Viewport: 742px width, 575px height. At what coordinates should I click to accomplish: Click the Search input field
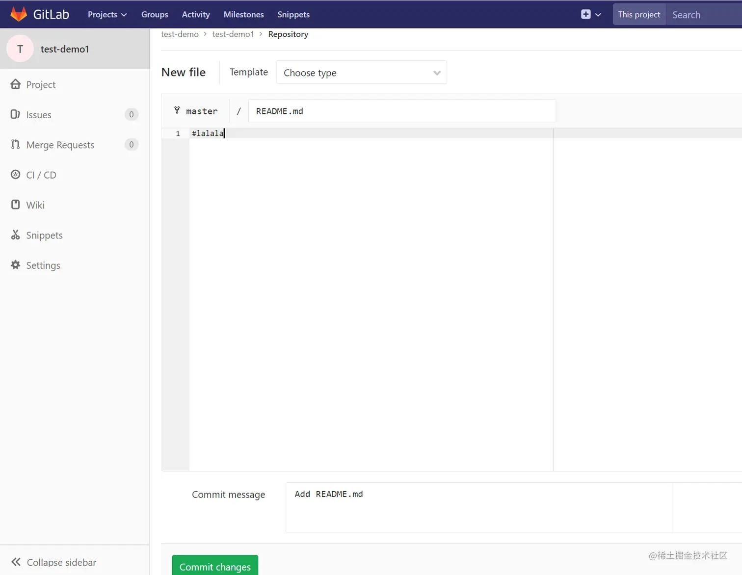pyautogui.click(x=704, y=14)
